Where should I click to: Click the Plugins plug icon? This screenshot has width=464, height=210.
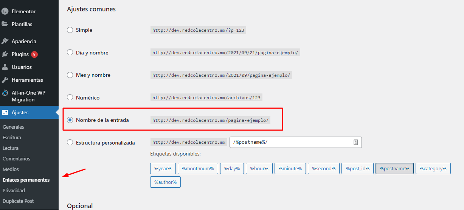5,54
